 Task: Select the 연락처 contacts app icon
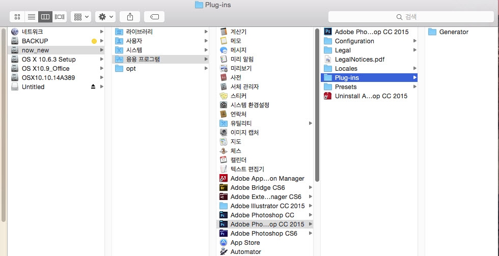point(224,114)
